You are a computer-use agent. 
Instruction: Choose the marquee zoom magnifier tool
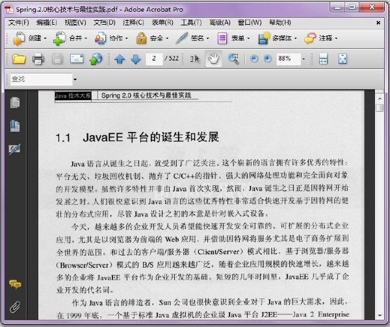tap(233, 59)
